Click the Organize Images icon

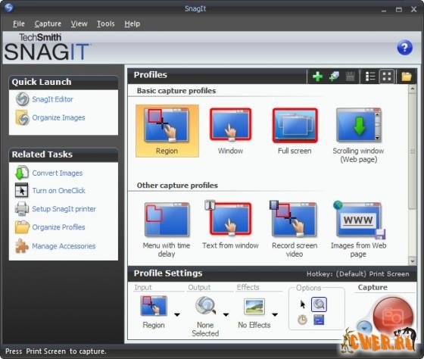[22, 117]
